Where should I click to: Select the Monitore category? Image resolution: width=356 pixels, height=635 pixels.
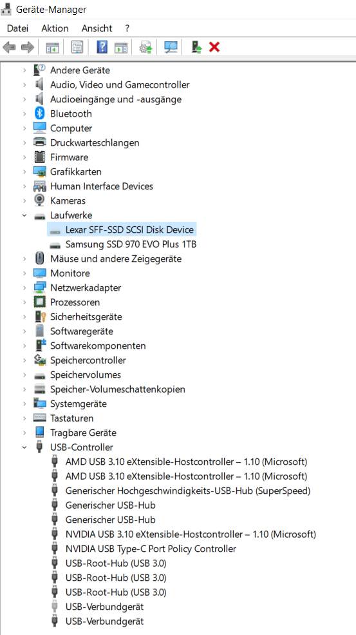click(x=70, y=273)
